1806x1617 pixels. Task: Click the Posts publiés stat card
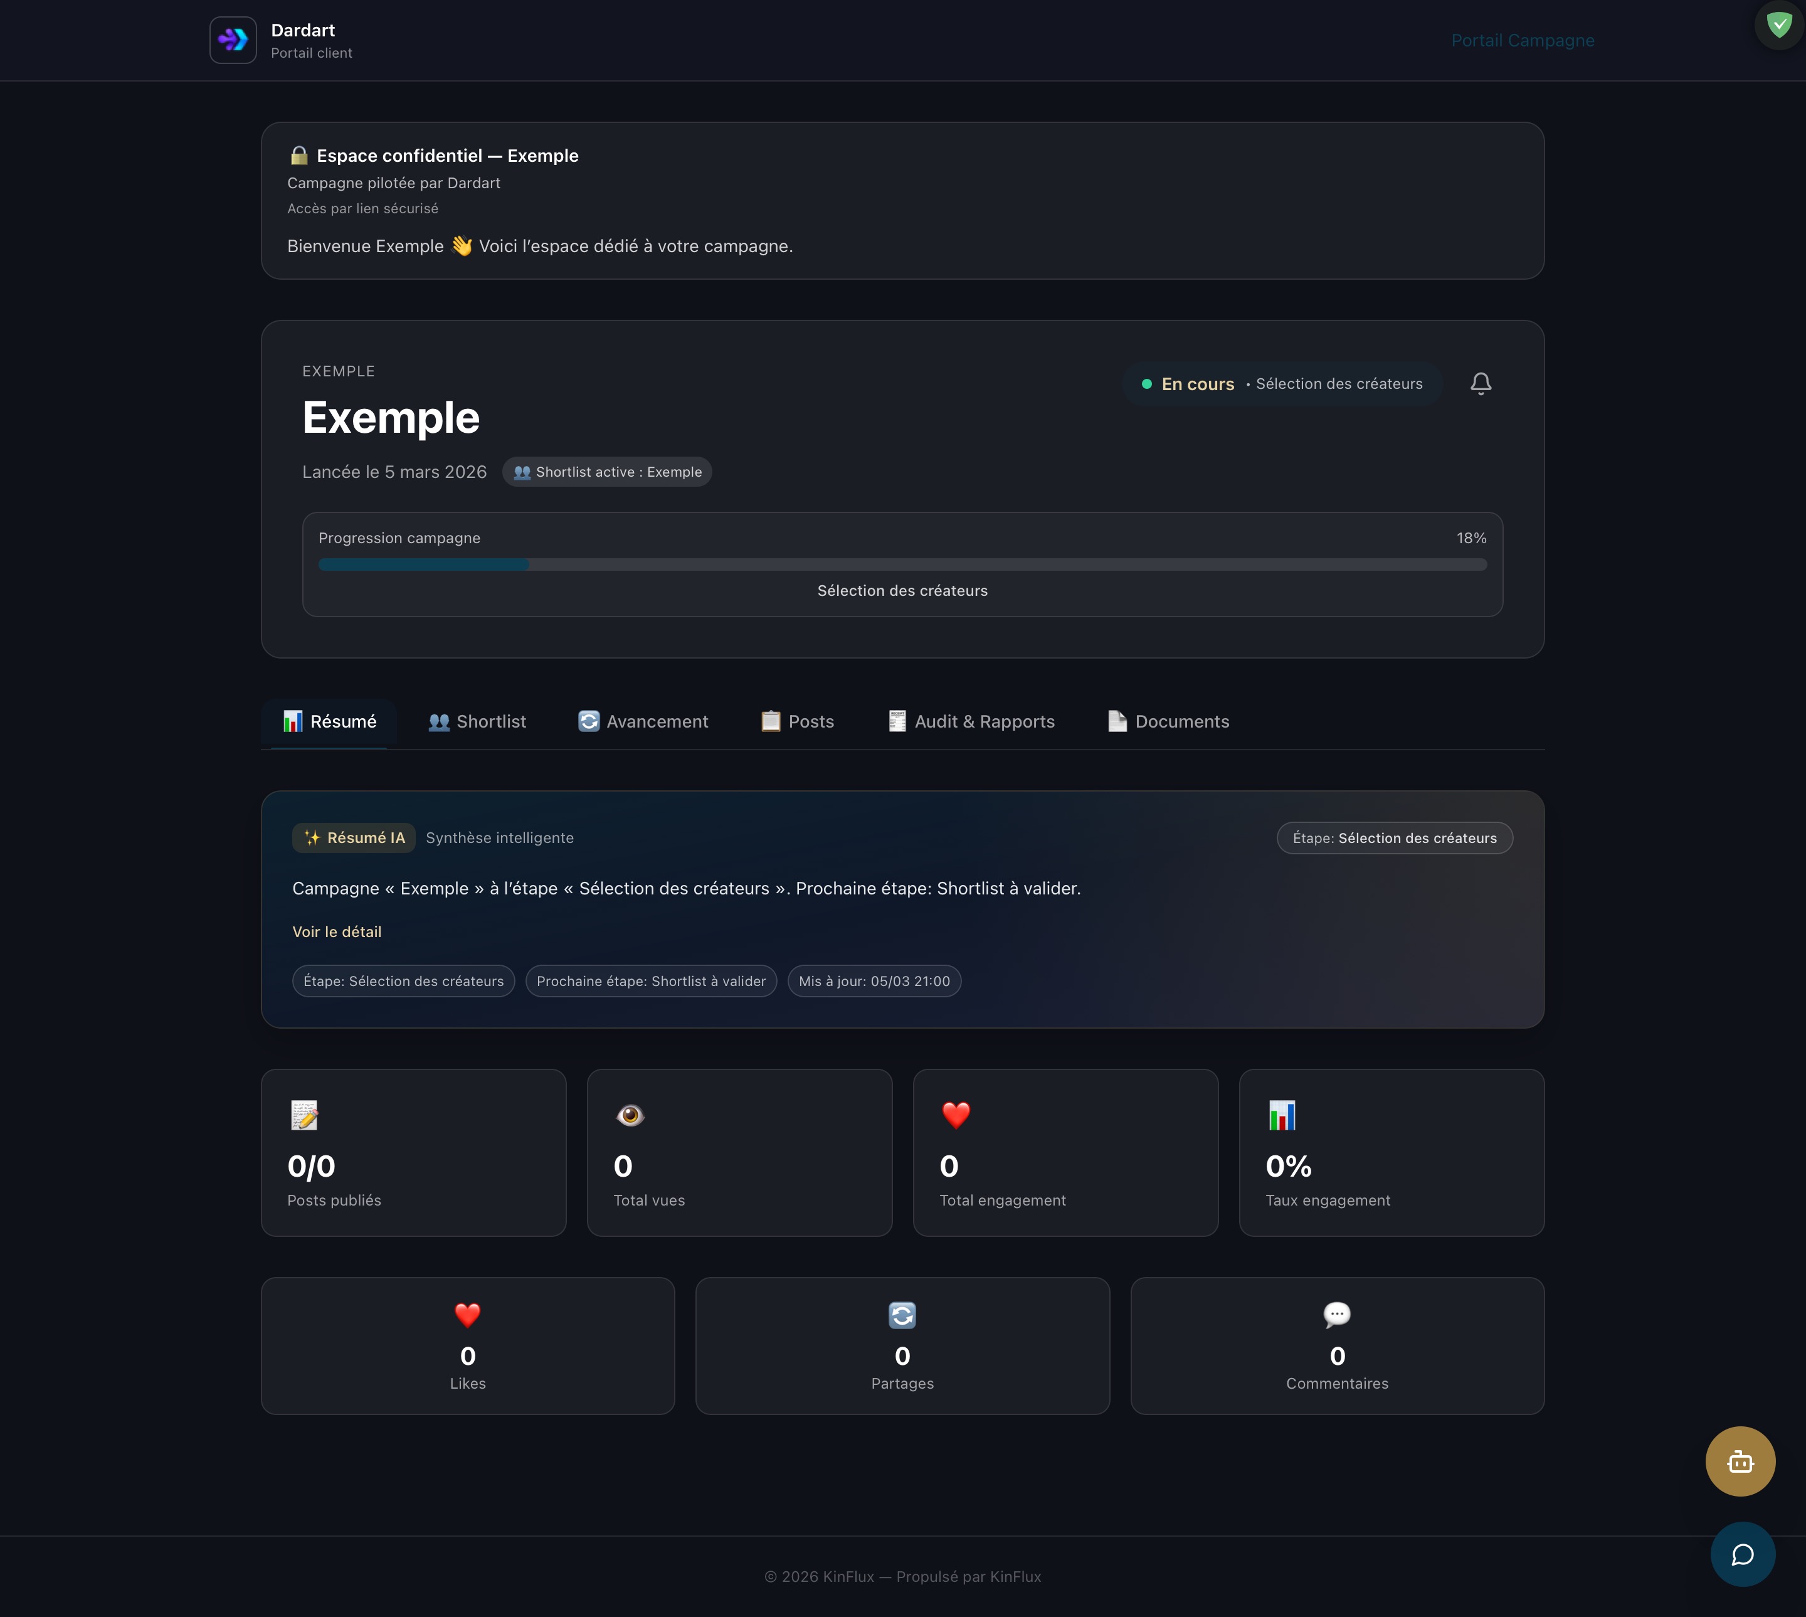(x=413, y=1152)
